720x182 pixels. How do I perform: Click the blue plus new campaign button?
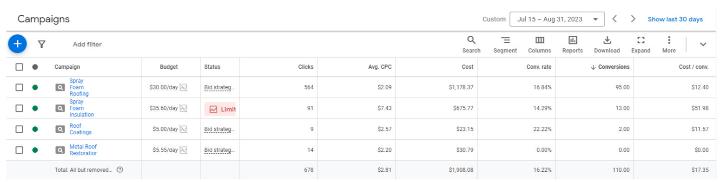coord(17,44)
